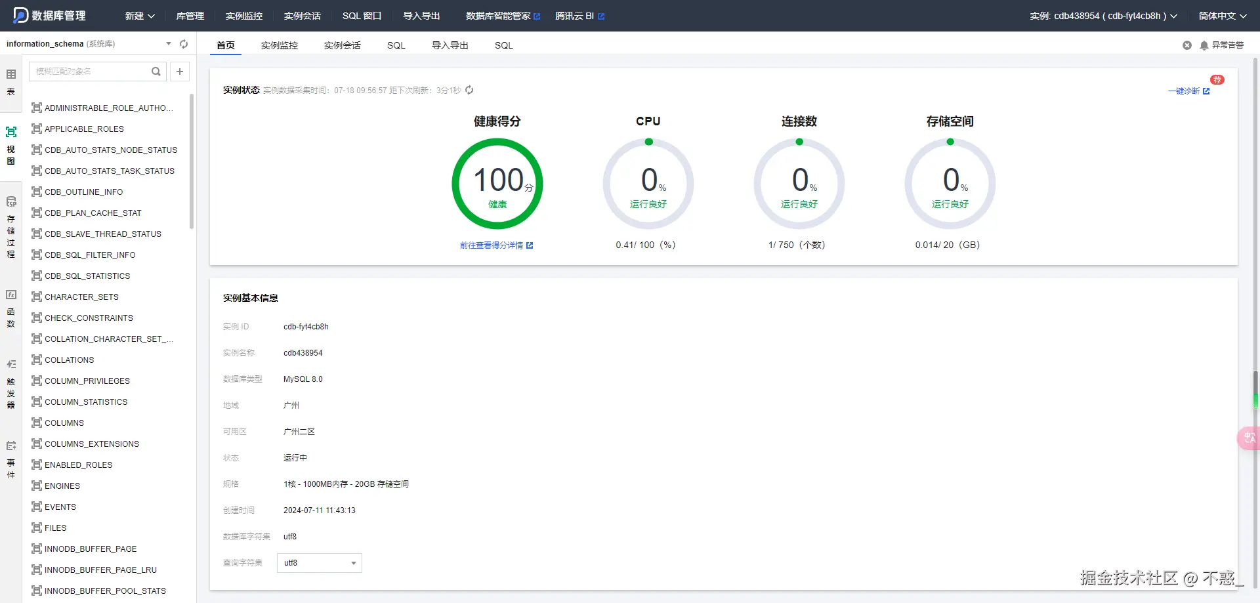1260x603 pixels.
Task: Click the external link icon after 数据库智能管家
Action: coord(537,16)
